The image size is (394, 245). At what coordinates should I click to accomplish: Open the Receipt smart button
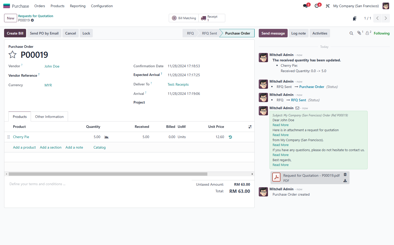[x=212, y=18]
